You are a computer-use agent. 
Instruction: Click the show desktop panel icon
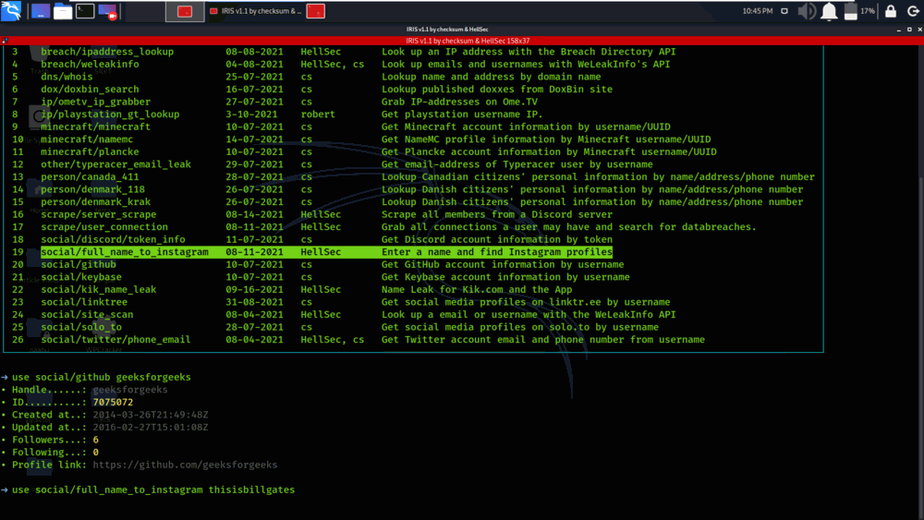40,11
